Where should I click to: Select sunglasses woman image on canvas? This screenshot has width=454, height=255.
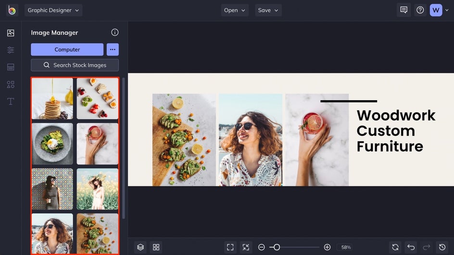tap(251, 139)
